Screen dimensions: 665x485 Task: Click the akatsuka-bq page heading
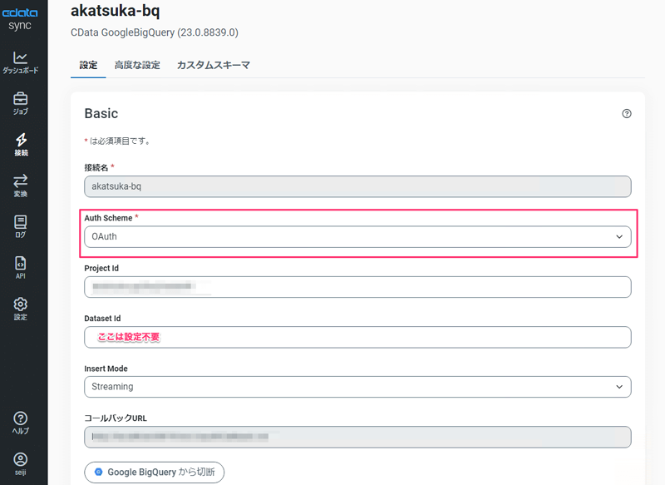[116, 11]
